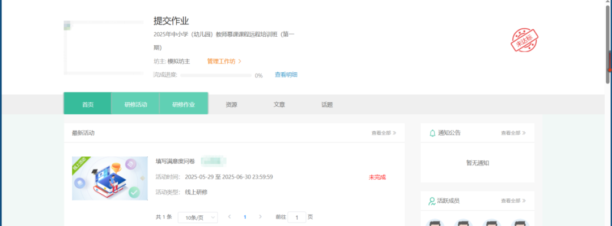This screenshot has height=226, width=612.
Task: Open the 话题 tab
Action: (327, 105)
